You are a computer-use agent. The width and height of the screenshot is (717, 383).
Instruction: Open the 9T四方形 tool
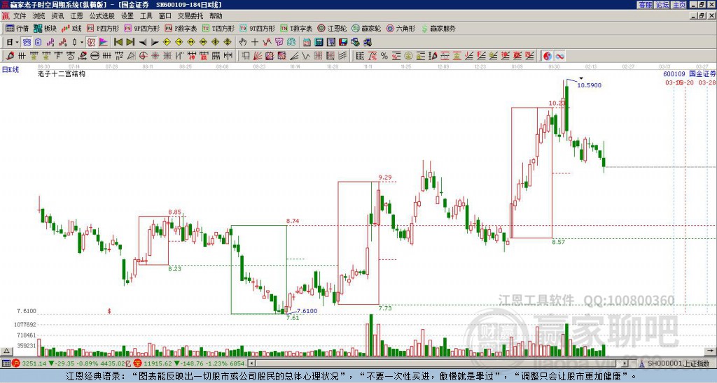(257, 28)
